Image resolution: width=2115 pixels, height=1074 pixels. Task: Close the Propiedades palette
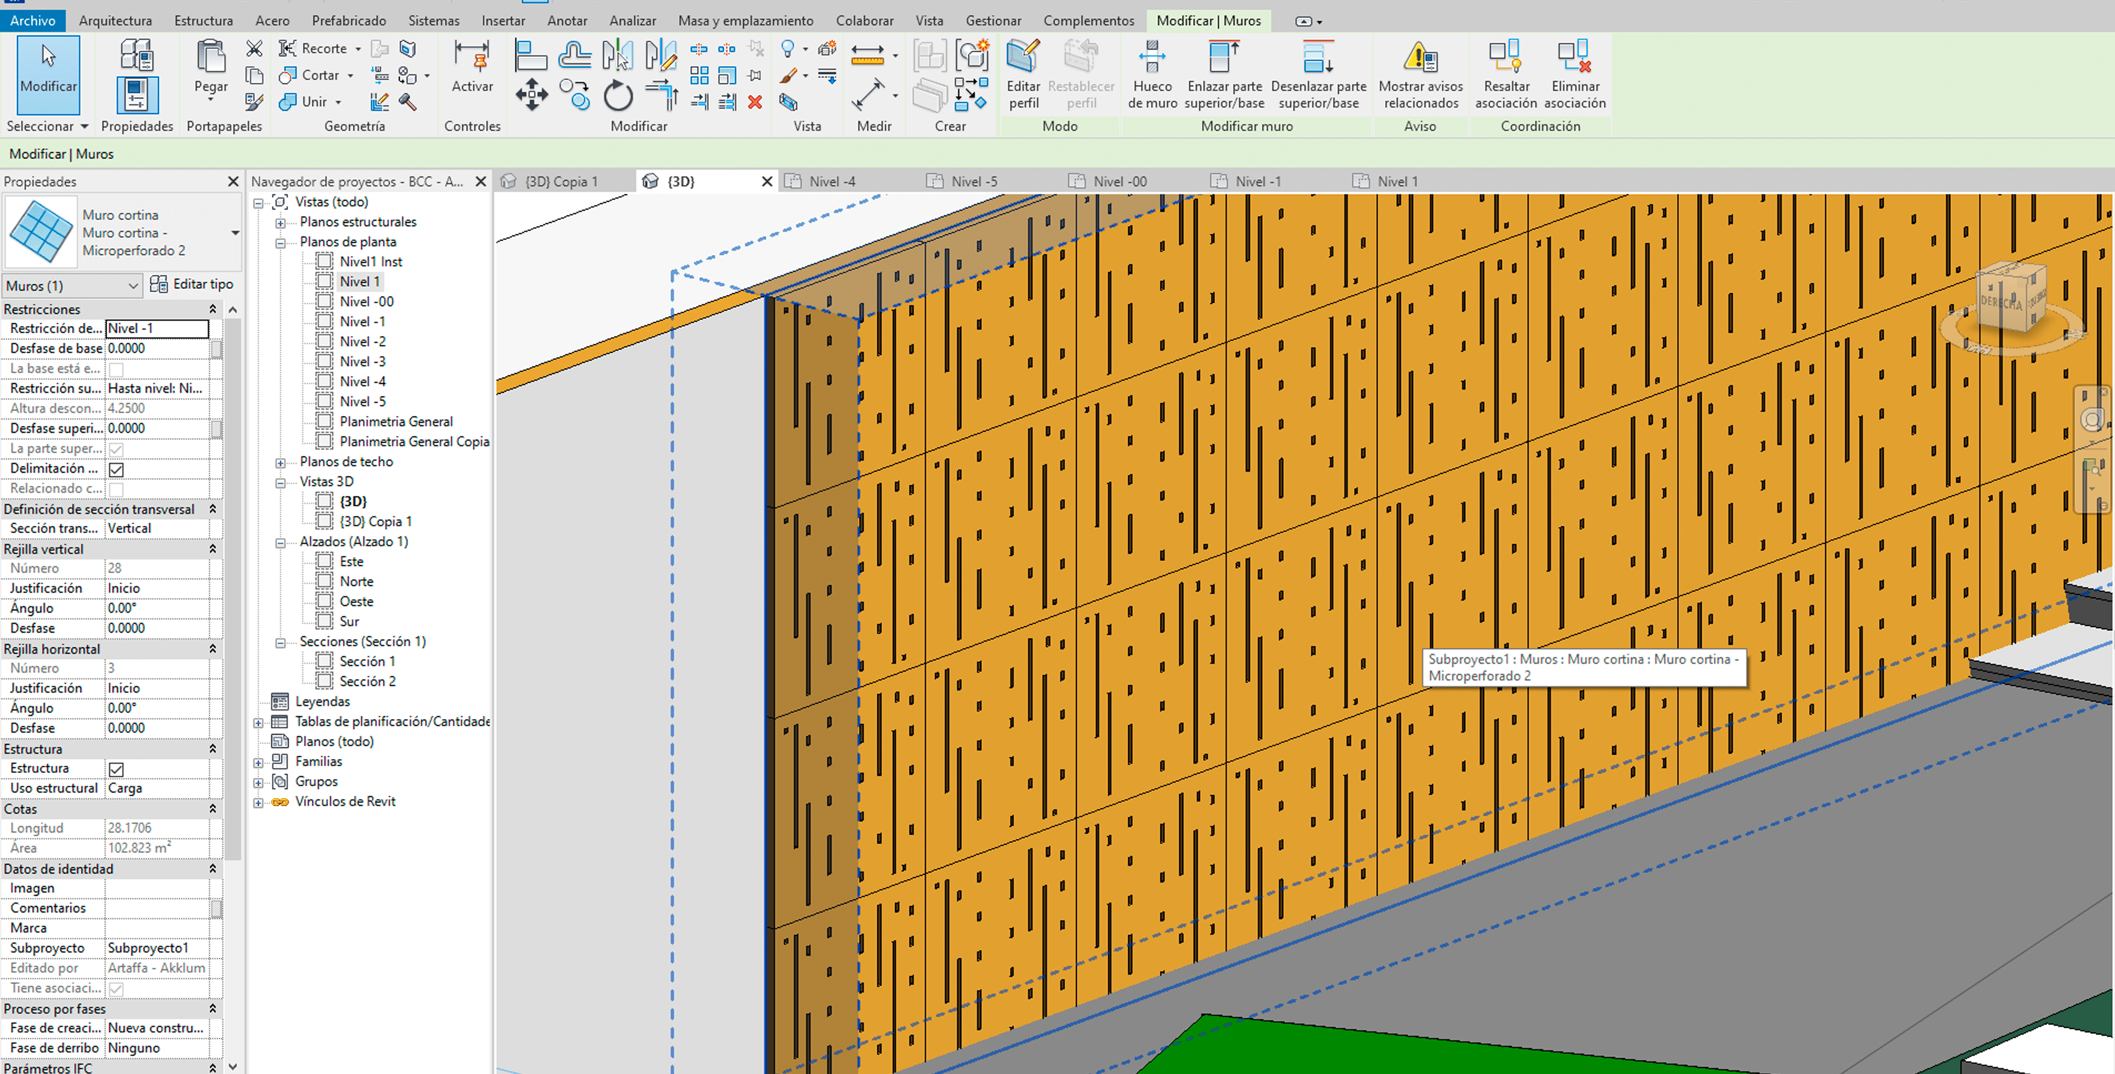[x=233, y=181]
